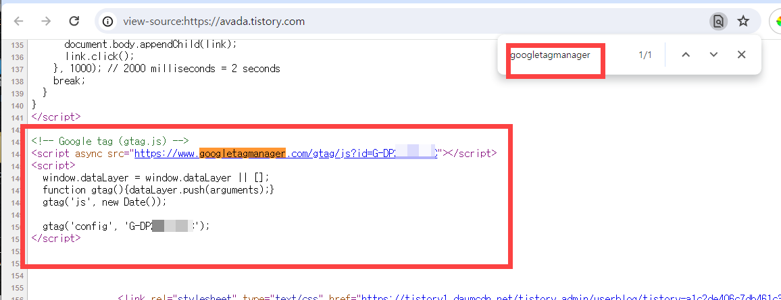Click the gtag('config' line
This screenshot has width=781, height=300.
tap(126, 226)
